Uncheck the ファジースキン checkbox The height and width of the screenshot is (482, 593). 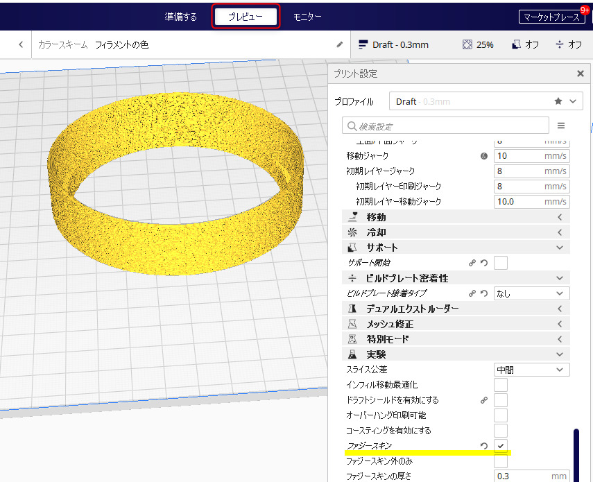(501, 445)
